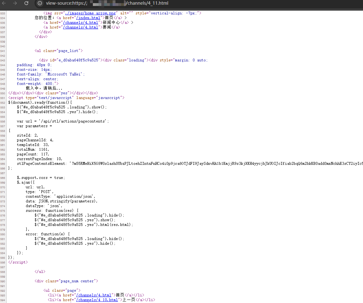
Task: Reload the page with refresh icon
Action: tap(26, 3)
